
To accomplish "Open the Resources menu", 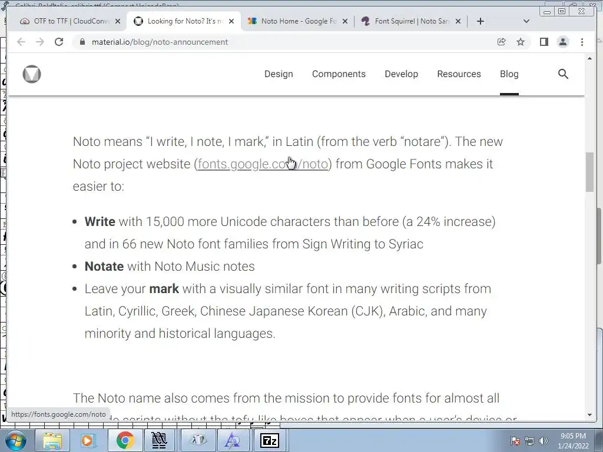I will [x=459, y=74].
